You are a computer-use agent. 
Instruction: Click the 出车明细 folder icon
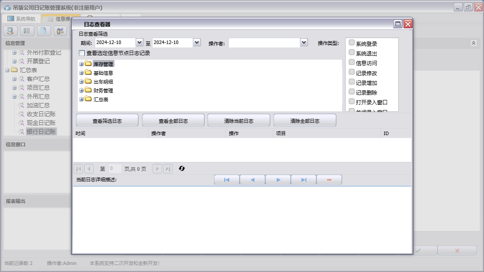(x=88, y=81)
